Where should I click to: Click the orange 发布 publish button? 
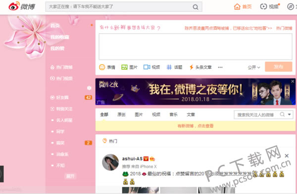[278, 67]
